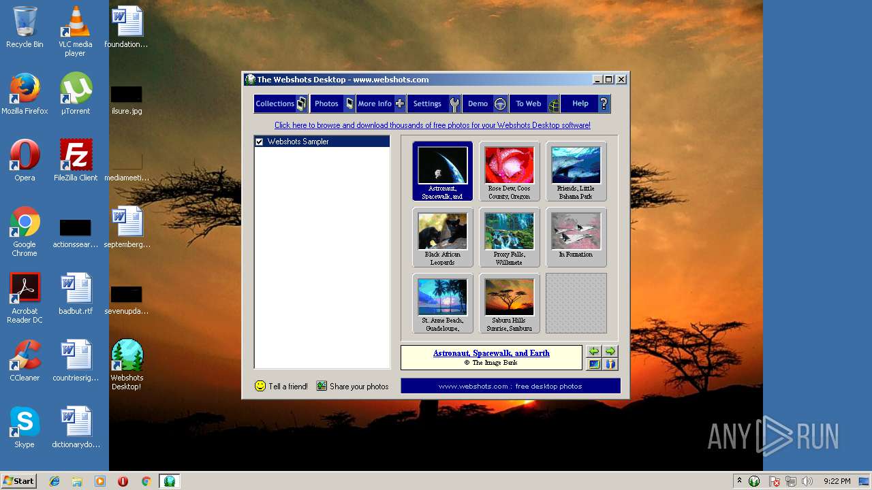Click the set as wallpaper picture icon
Viewport: 872px width, 490px height.
[594, 364]
